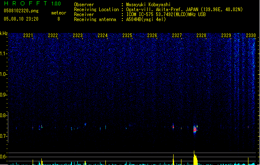Click the kHz axis unit label
This screenshot has width=260, height=165.
pos(4,33)
